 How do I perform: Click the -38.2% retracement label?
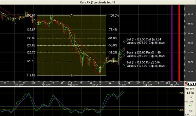pos(113,53)
